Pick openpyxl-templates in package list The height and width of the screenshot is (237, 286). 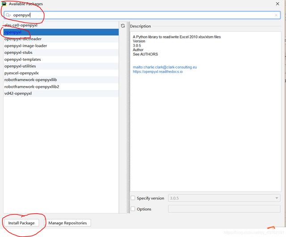click(x=22, y=59)
